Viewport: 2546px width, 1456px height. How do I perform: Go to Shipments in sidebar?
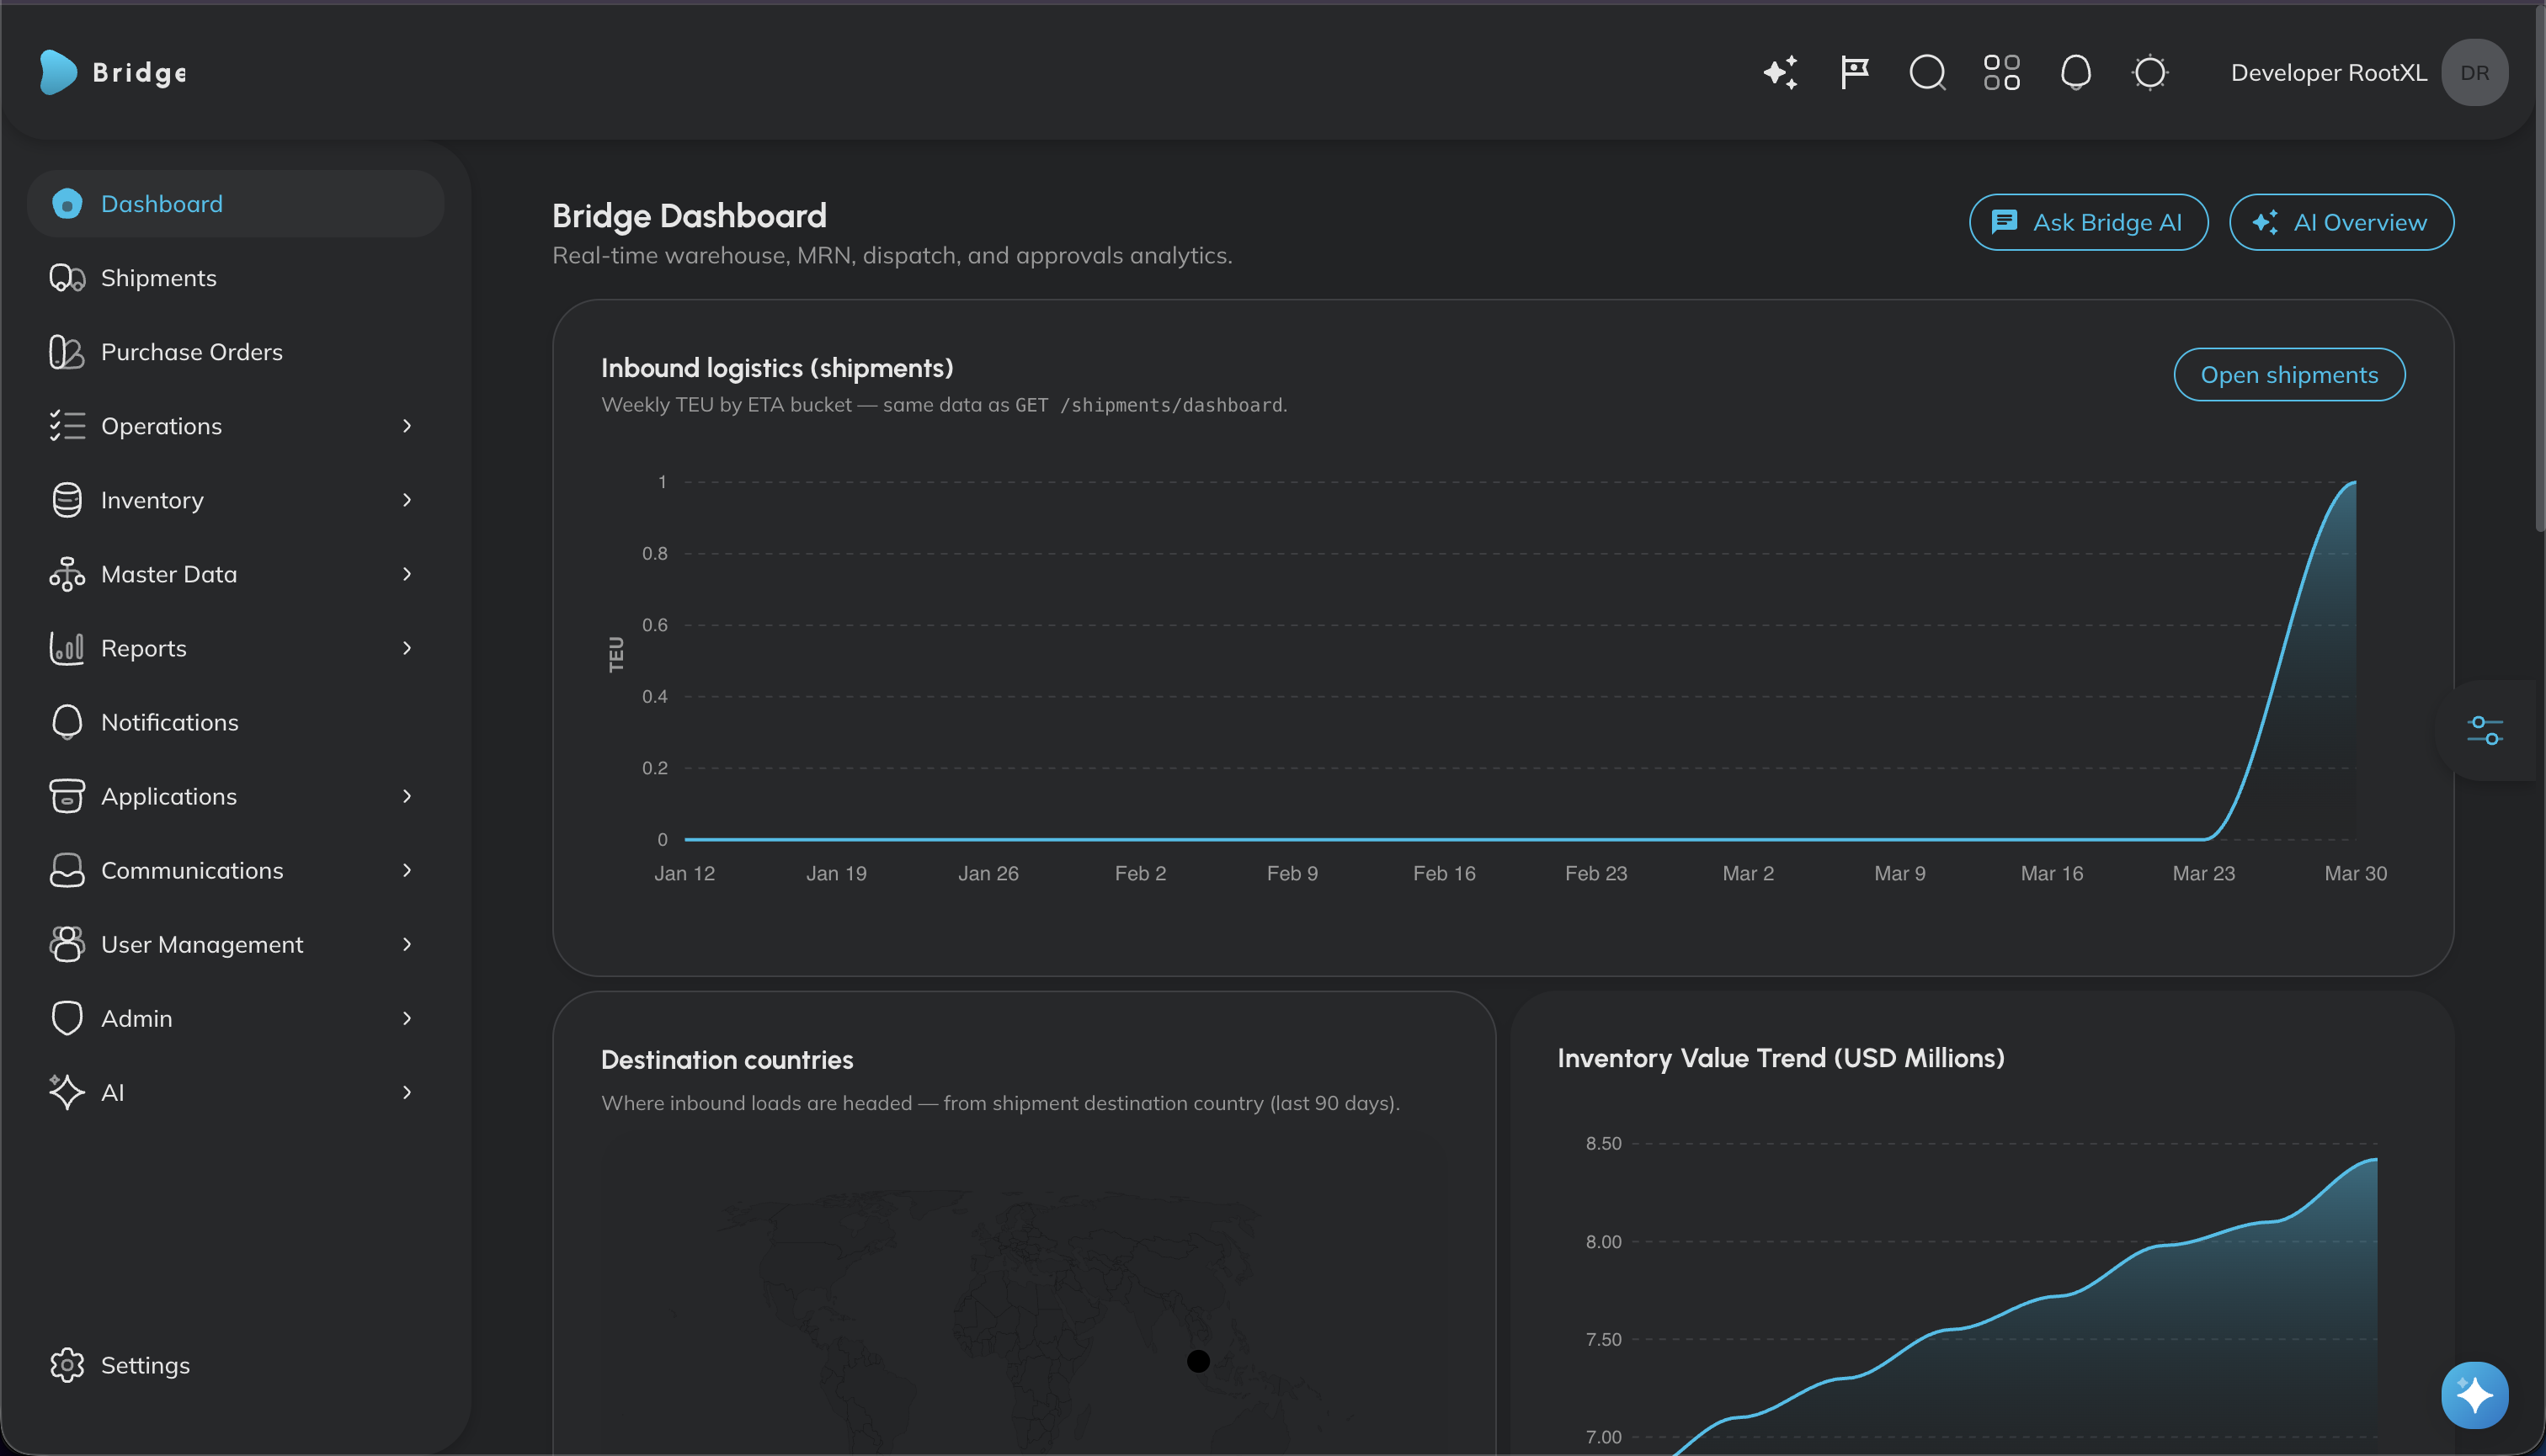point(158,278)
